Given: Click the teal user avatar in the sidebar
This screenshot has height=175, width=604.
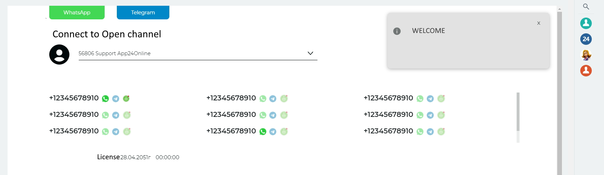Looking at the screenshot, I should pos(586,23).
